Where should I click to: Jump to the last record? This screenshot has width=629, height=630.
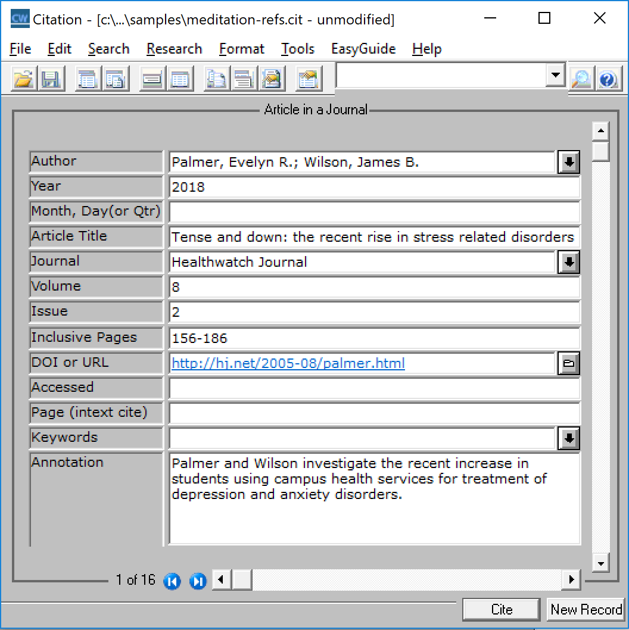click(198, 581)
